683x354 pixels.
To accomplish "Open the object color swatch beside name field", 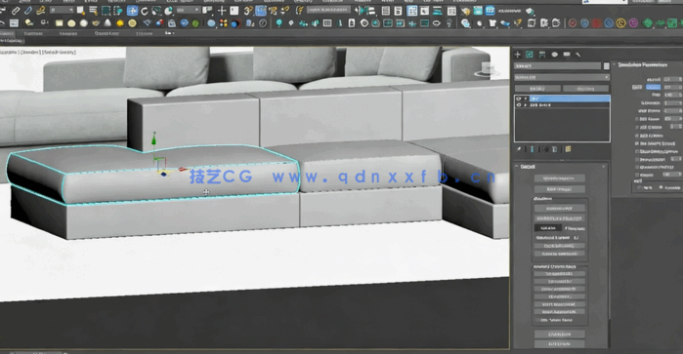I will point(607,66).
